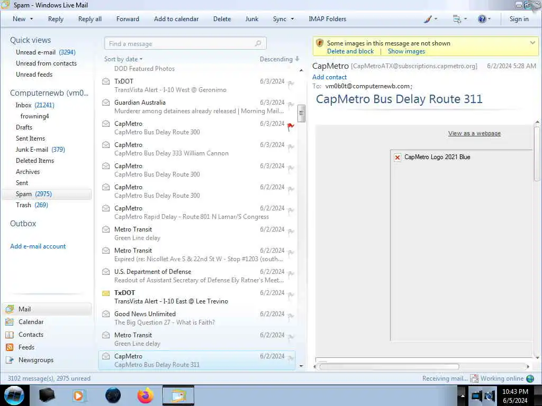542x406 pixels.
Task: Flag the Guardian Australia Morning Mail message
Action: point(291,105)
